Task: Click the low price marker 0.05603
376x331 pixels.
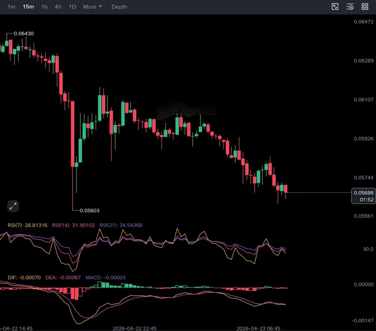Action: tap(90, 211)
